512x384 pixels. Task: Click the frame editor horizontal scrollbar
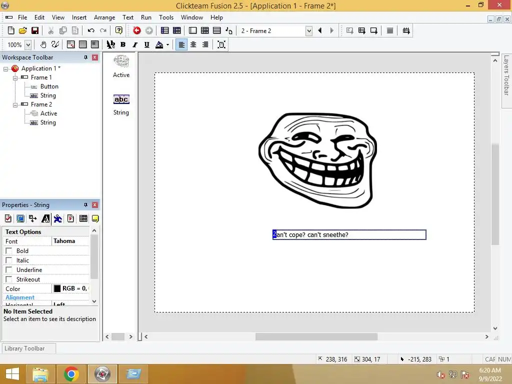coord(316,336)
